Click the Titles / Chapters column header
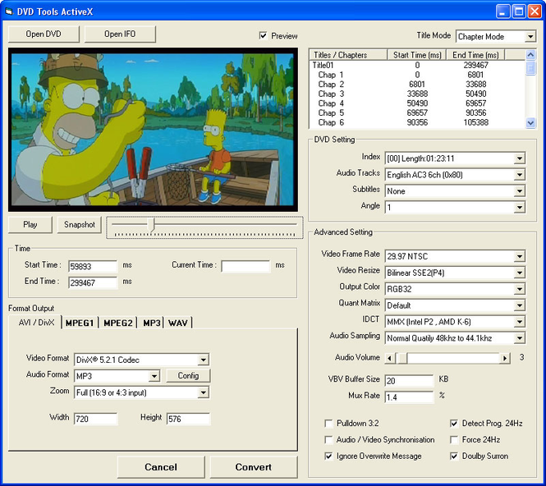546x486 pixels. click(x=348, y=55)
